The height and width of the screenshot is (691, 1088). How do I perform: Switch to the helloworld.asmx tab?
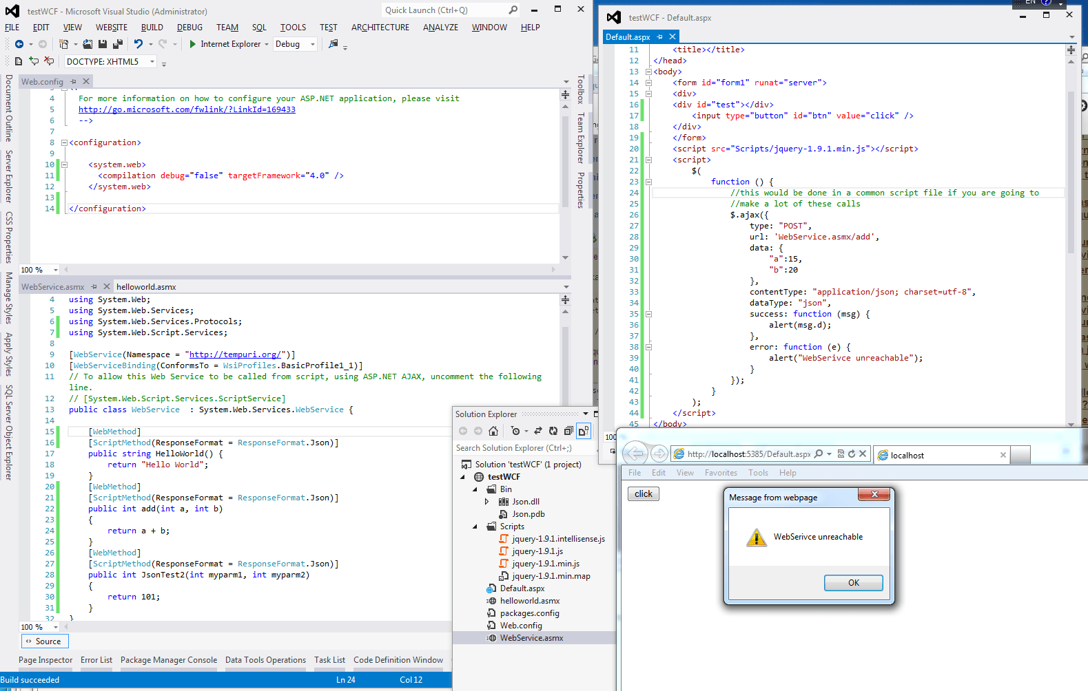click(146, 287)
